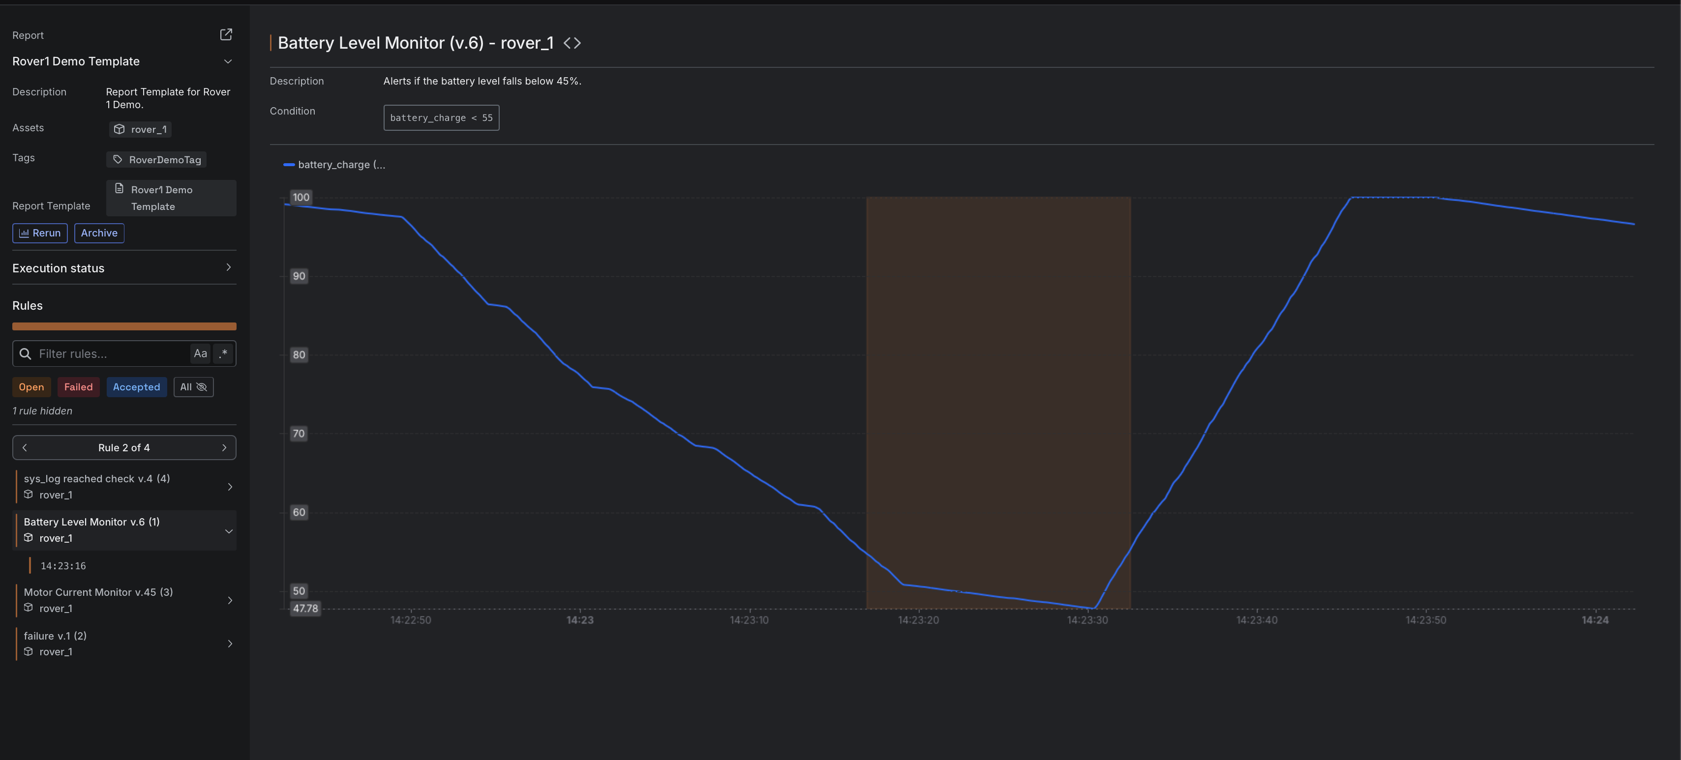The height and width of the screenshot is (760, 1681).
Task: Toggle the All hidden rules visibility filter
Action: point(193,387)
